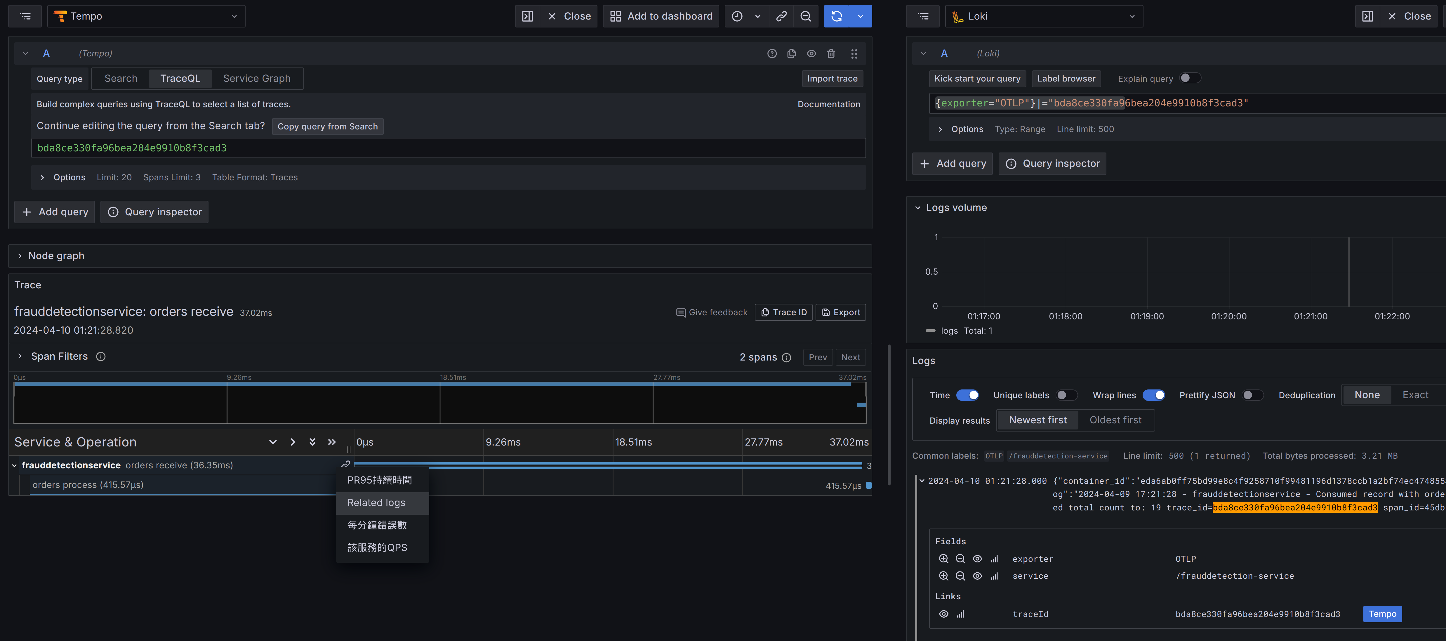Click the zoom out time range icon

tap(806, 16)
